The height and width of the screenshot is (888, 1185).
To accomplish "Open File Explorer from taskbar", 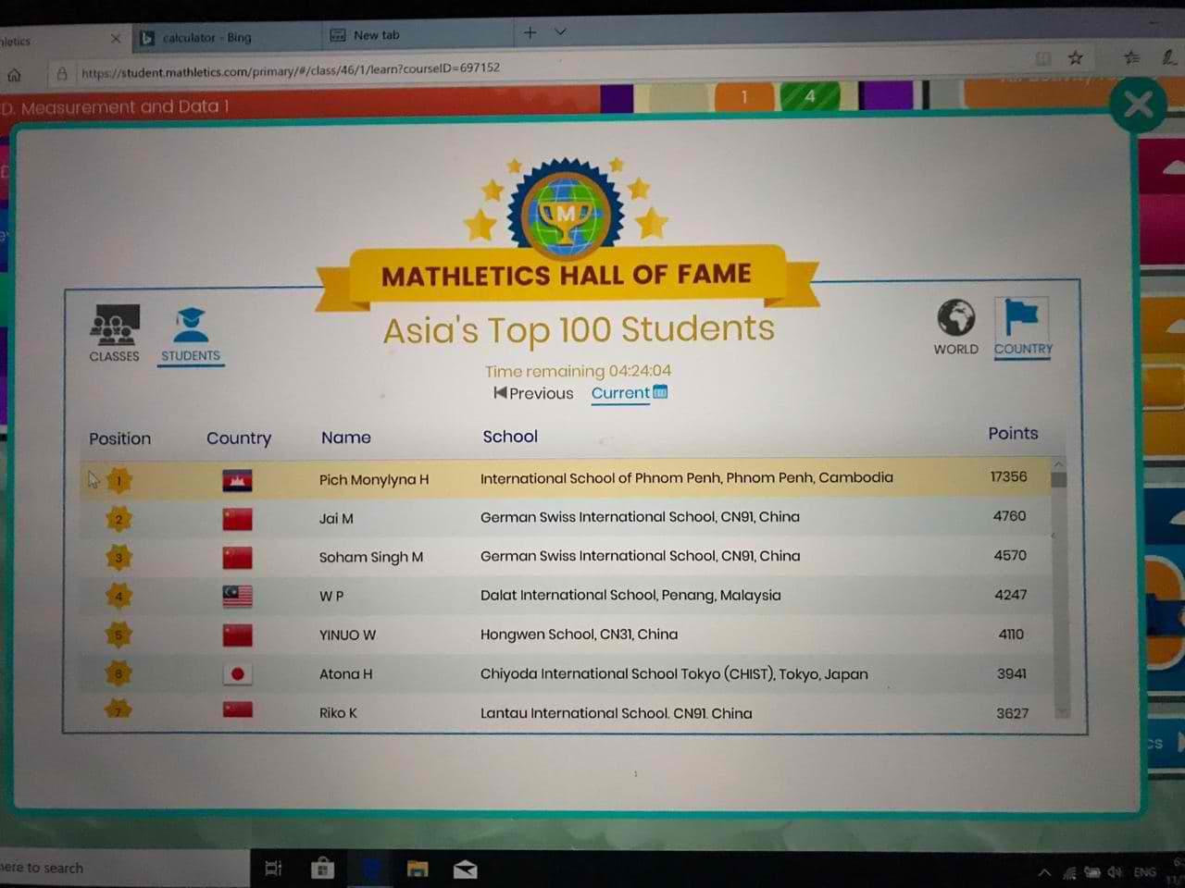I will coord(418,868).
